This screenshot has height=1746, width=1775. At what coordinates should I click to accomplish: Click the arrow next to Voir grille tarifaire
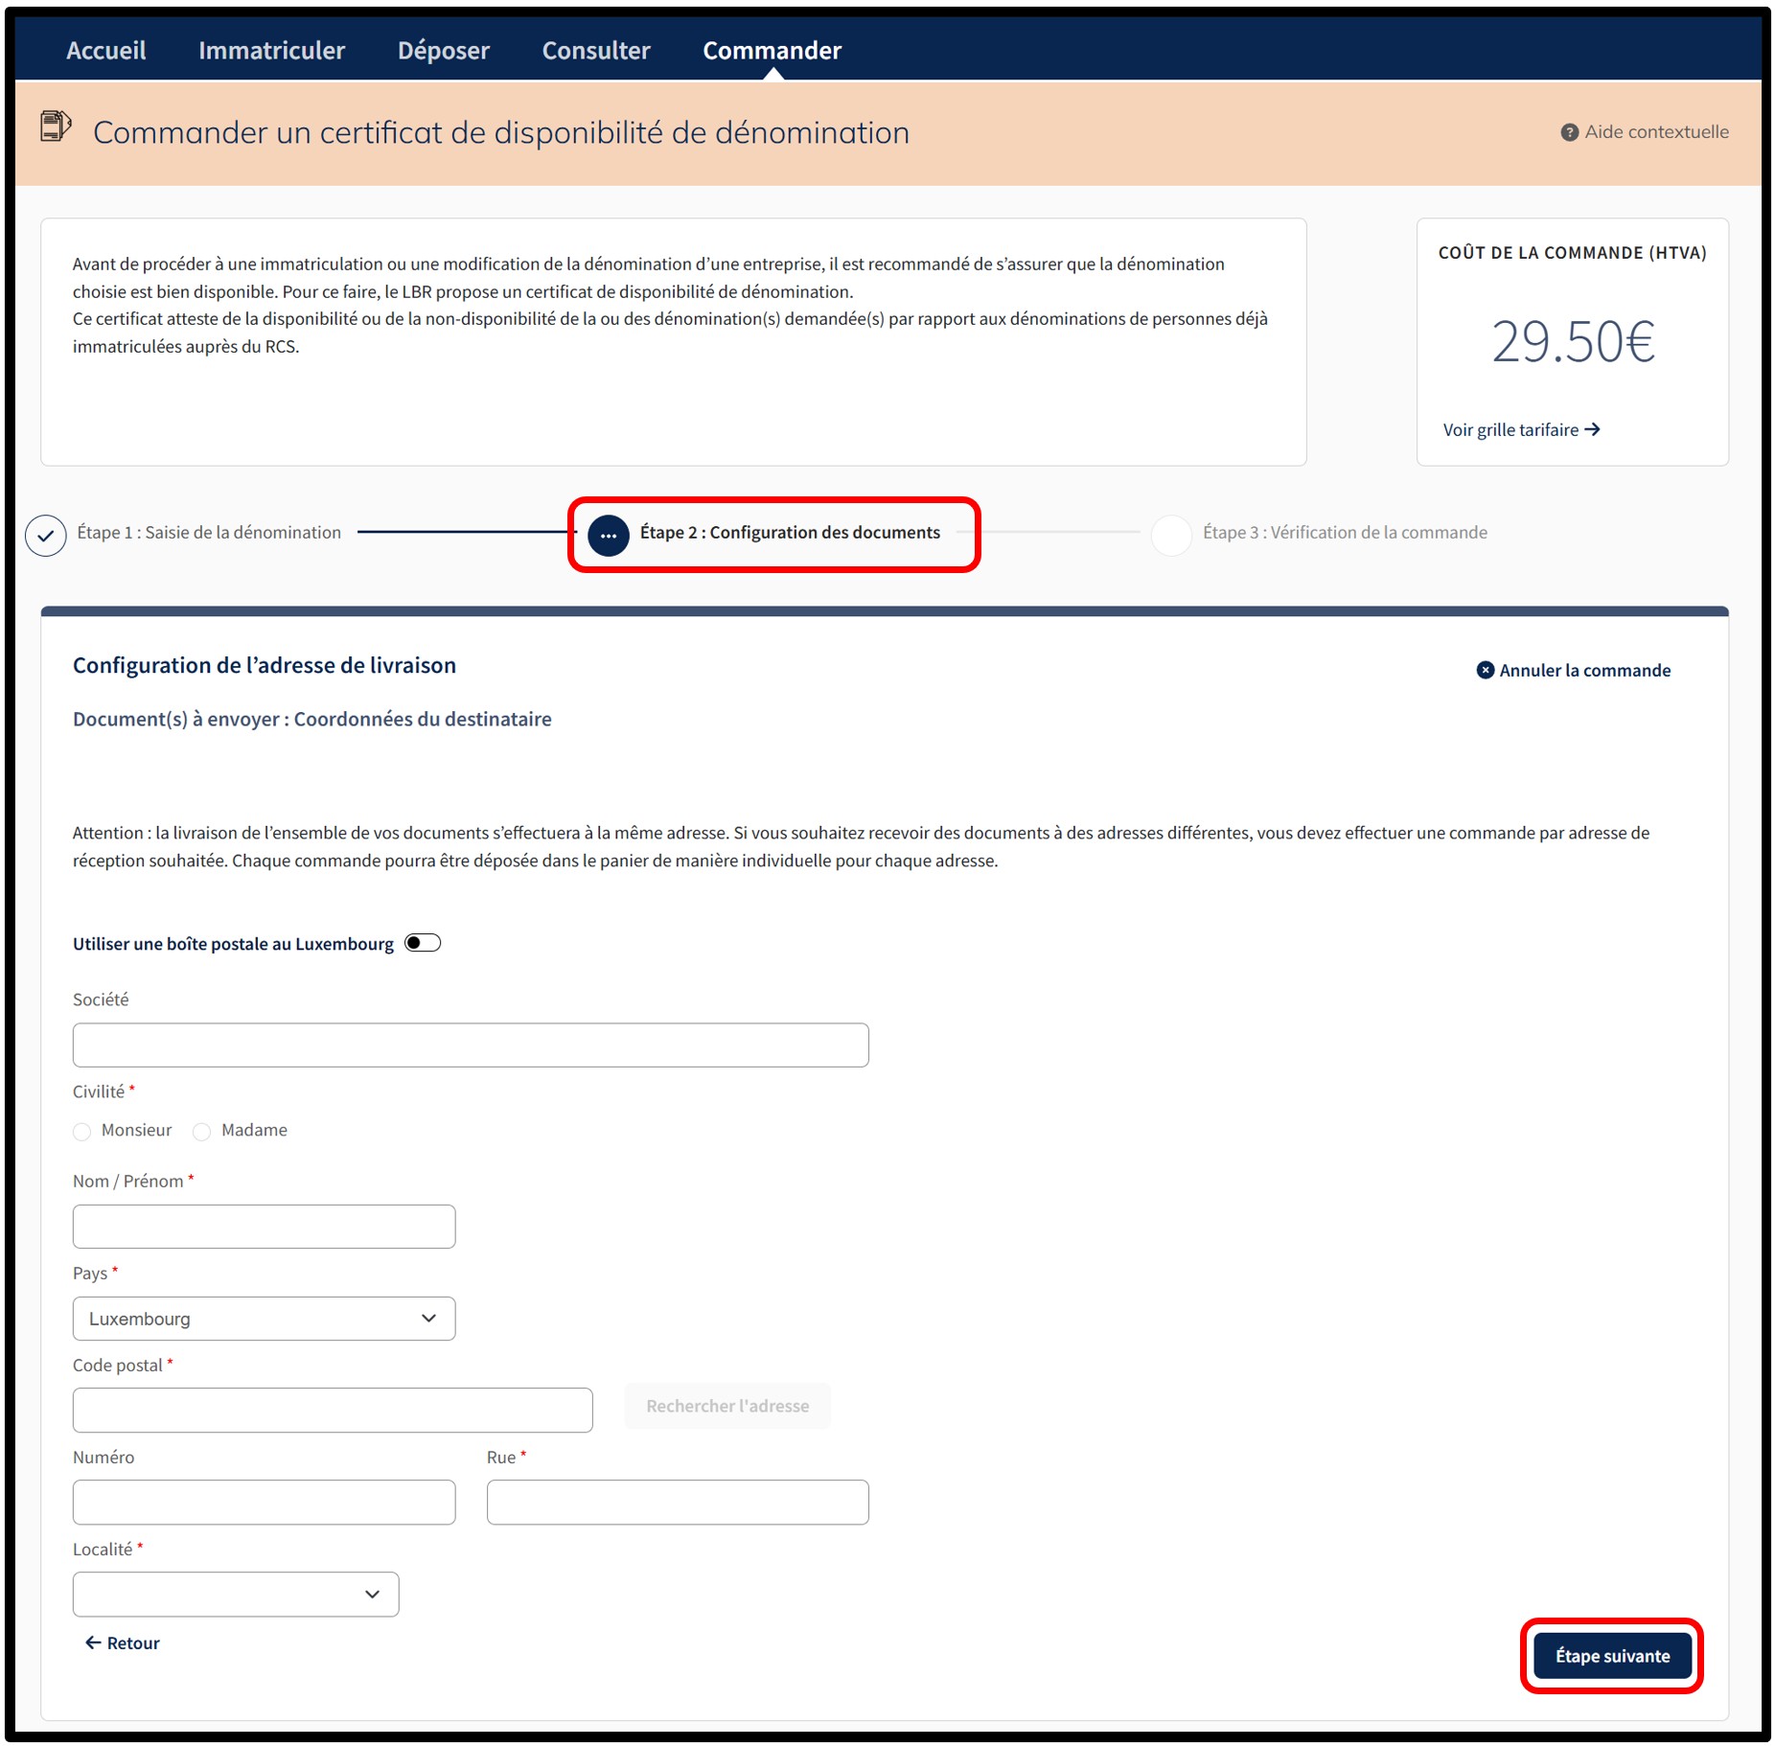point(1592,429)
